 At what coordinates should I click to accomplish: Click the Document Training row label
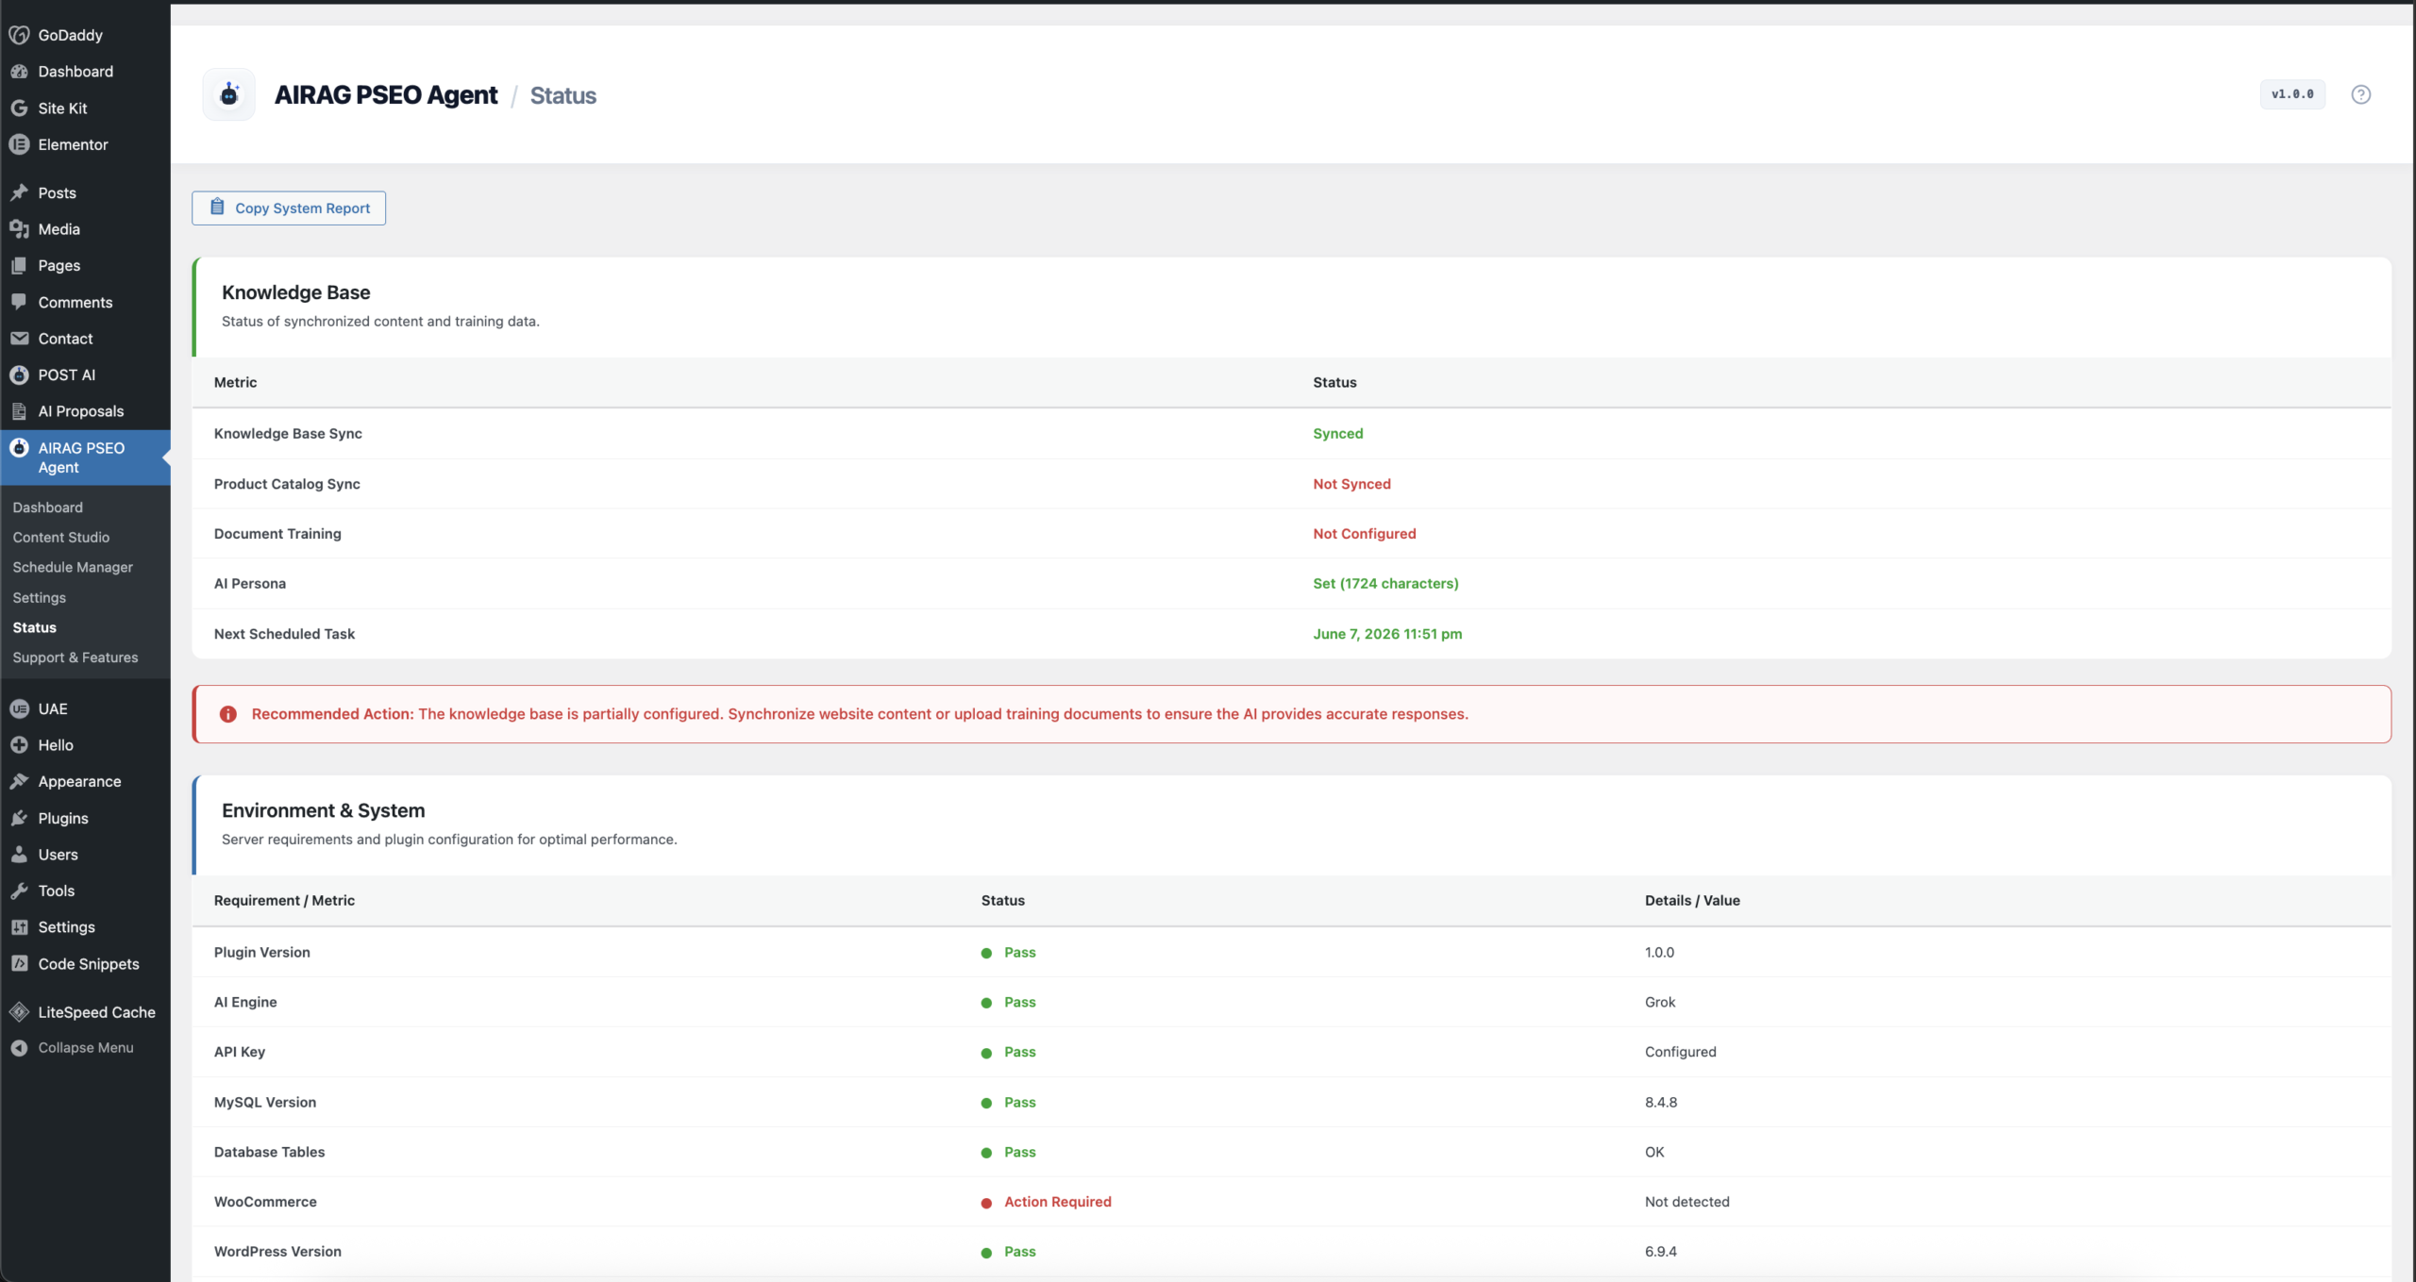tap(277, 534)
